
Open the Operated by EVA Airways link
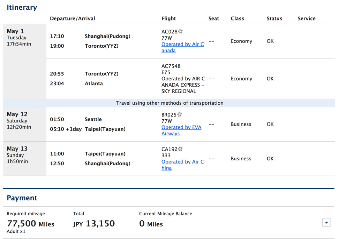(x=181, y=130)
